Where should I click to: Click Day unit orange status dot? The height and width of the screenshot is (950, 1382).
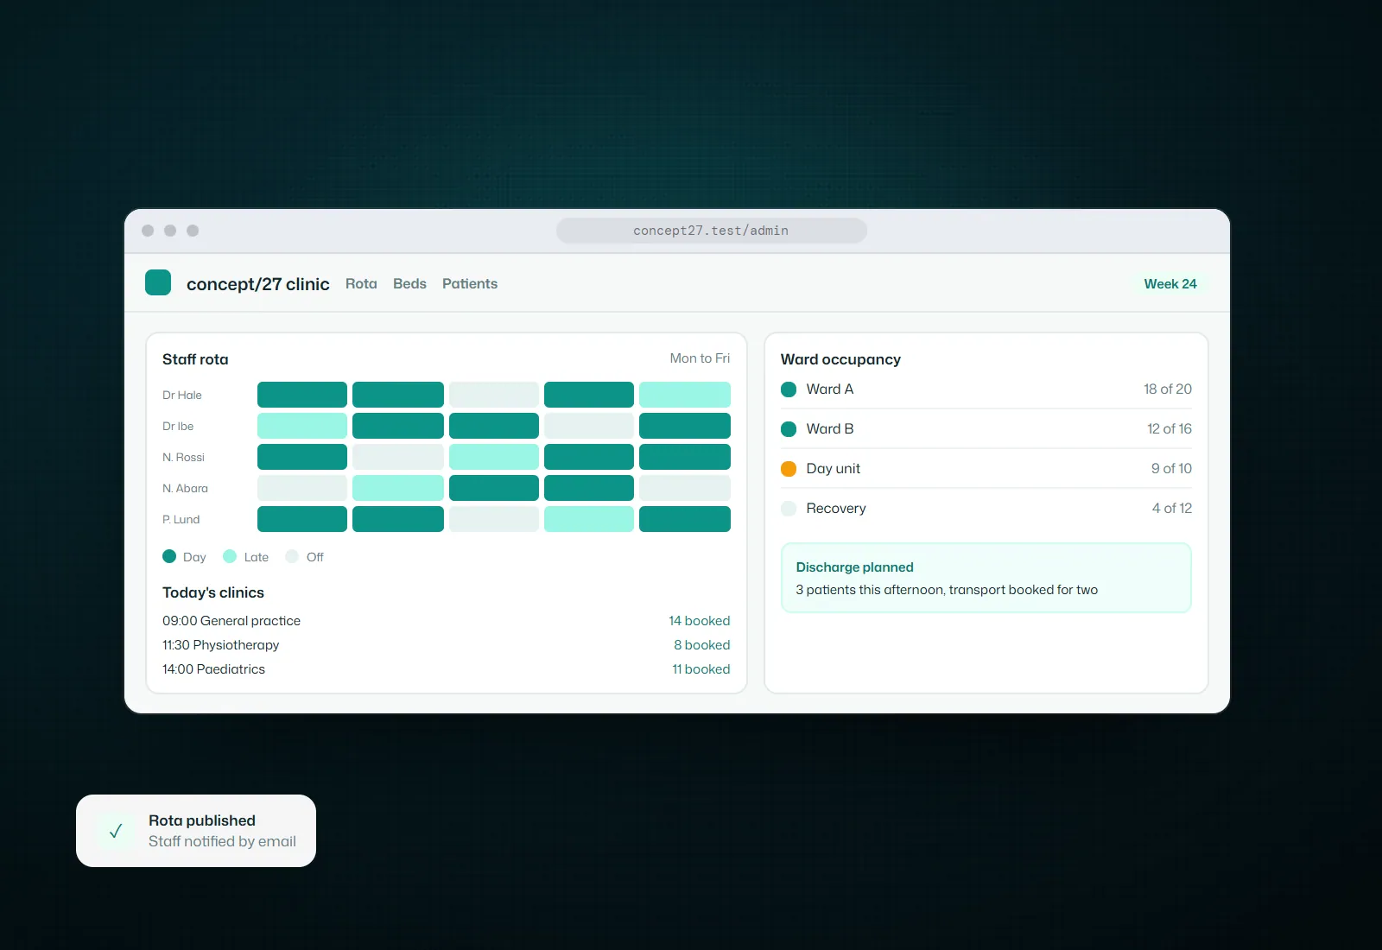pos(789,469)
